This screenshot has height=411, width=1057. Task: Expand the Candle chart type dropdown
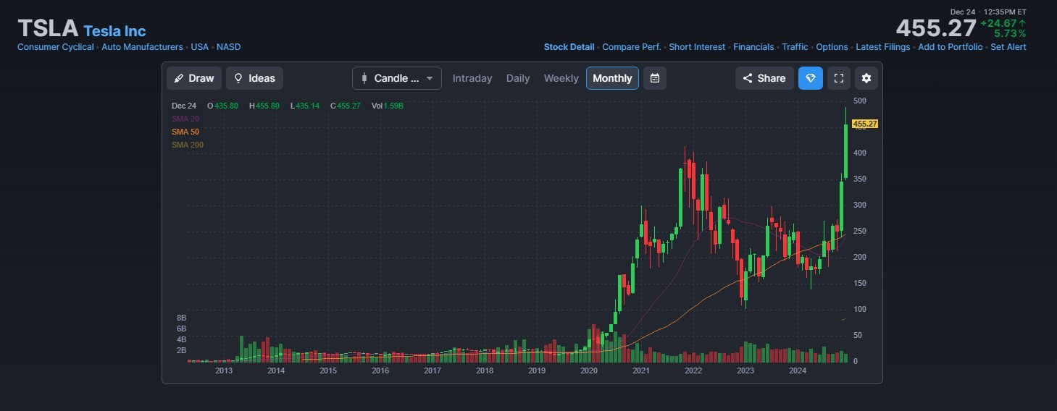397,78
